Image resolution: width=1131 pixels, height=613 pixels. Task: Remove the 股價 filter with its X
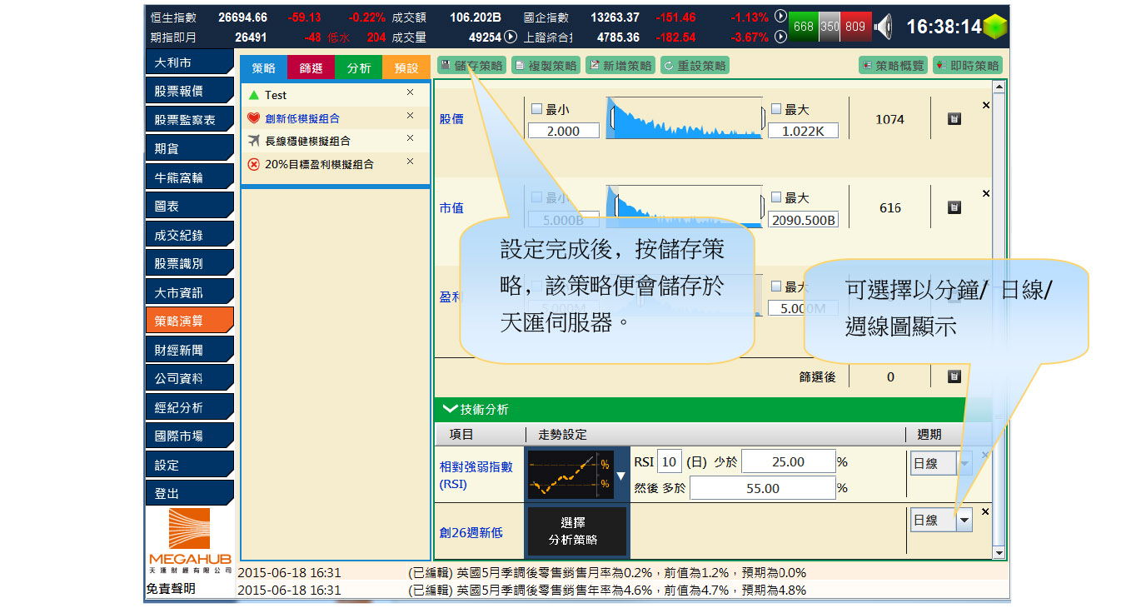pos(986,106)
